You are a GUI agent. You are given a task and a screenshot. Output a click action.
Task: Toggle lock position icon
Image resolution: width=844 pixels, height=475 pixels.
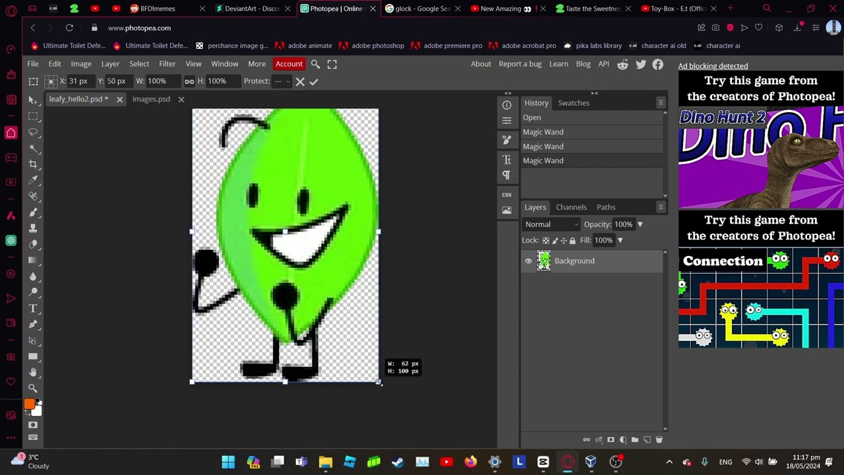pos(563,241)
